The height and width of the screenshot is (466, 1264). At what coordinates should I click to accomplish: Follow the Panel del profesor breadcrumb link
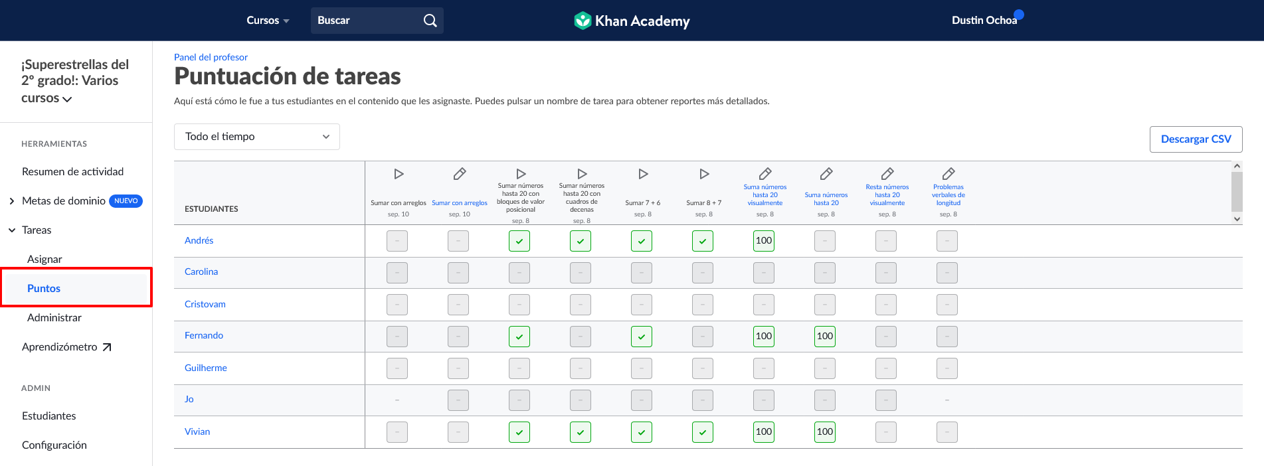211,58
